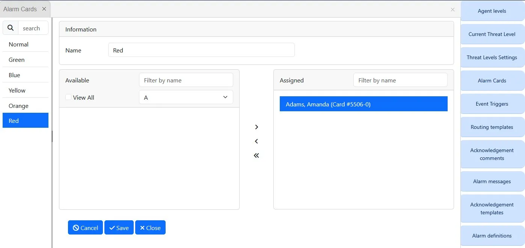Select Adams, Amanda assigned card
This screenshot has width=525, height=248.
coord(363,105)
